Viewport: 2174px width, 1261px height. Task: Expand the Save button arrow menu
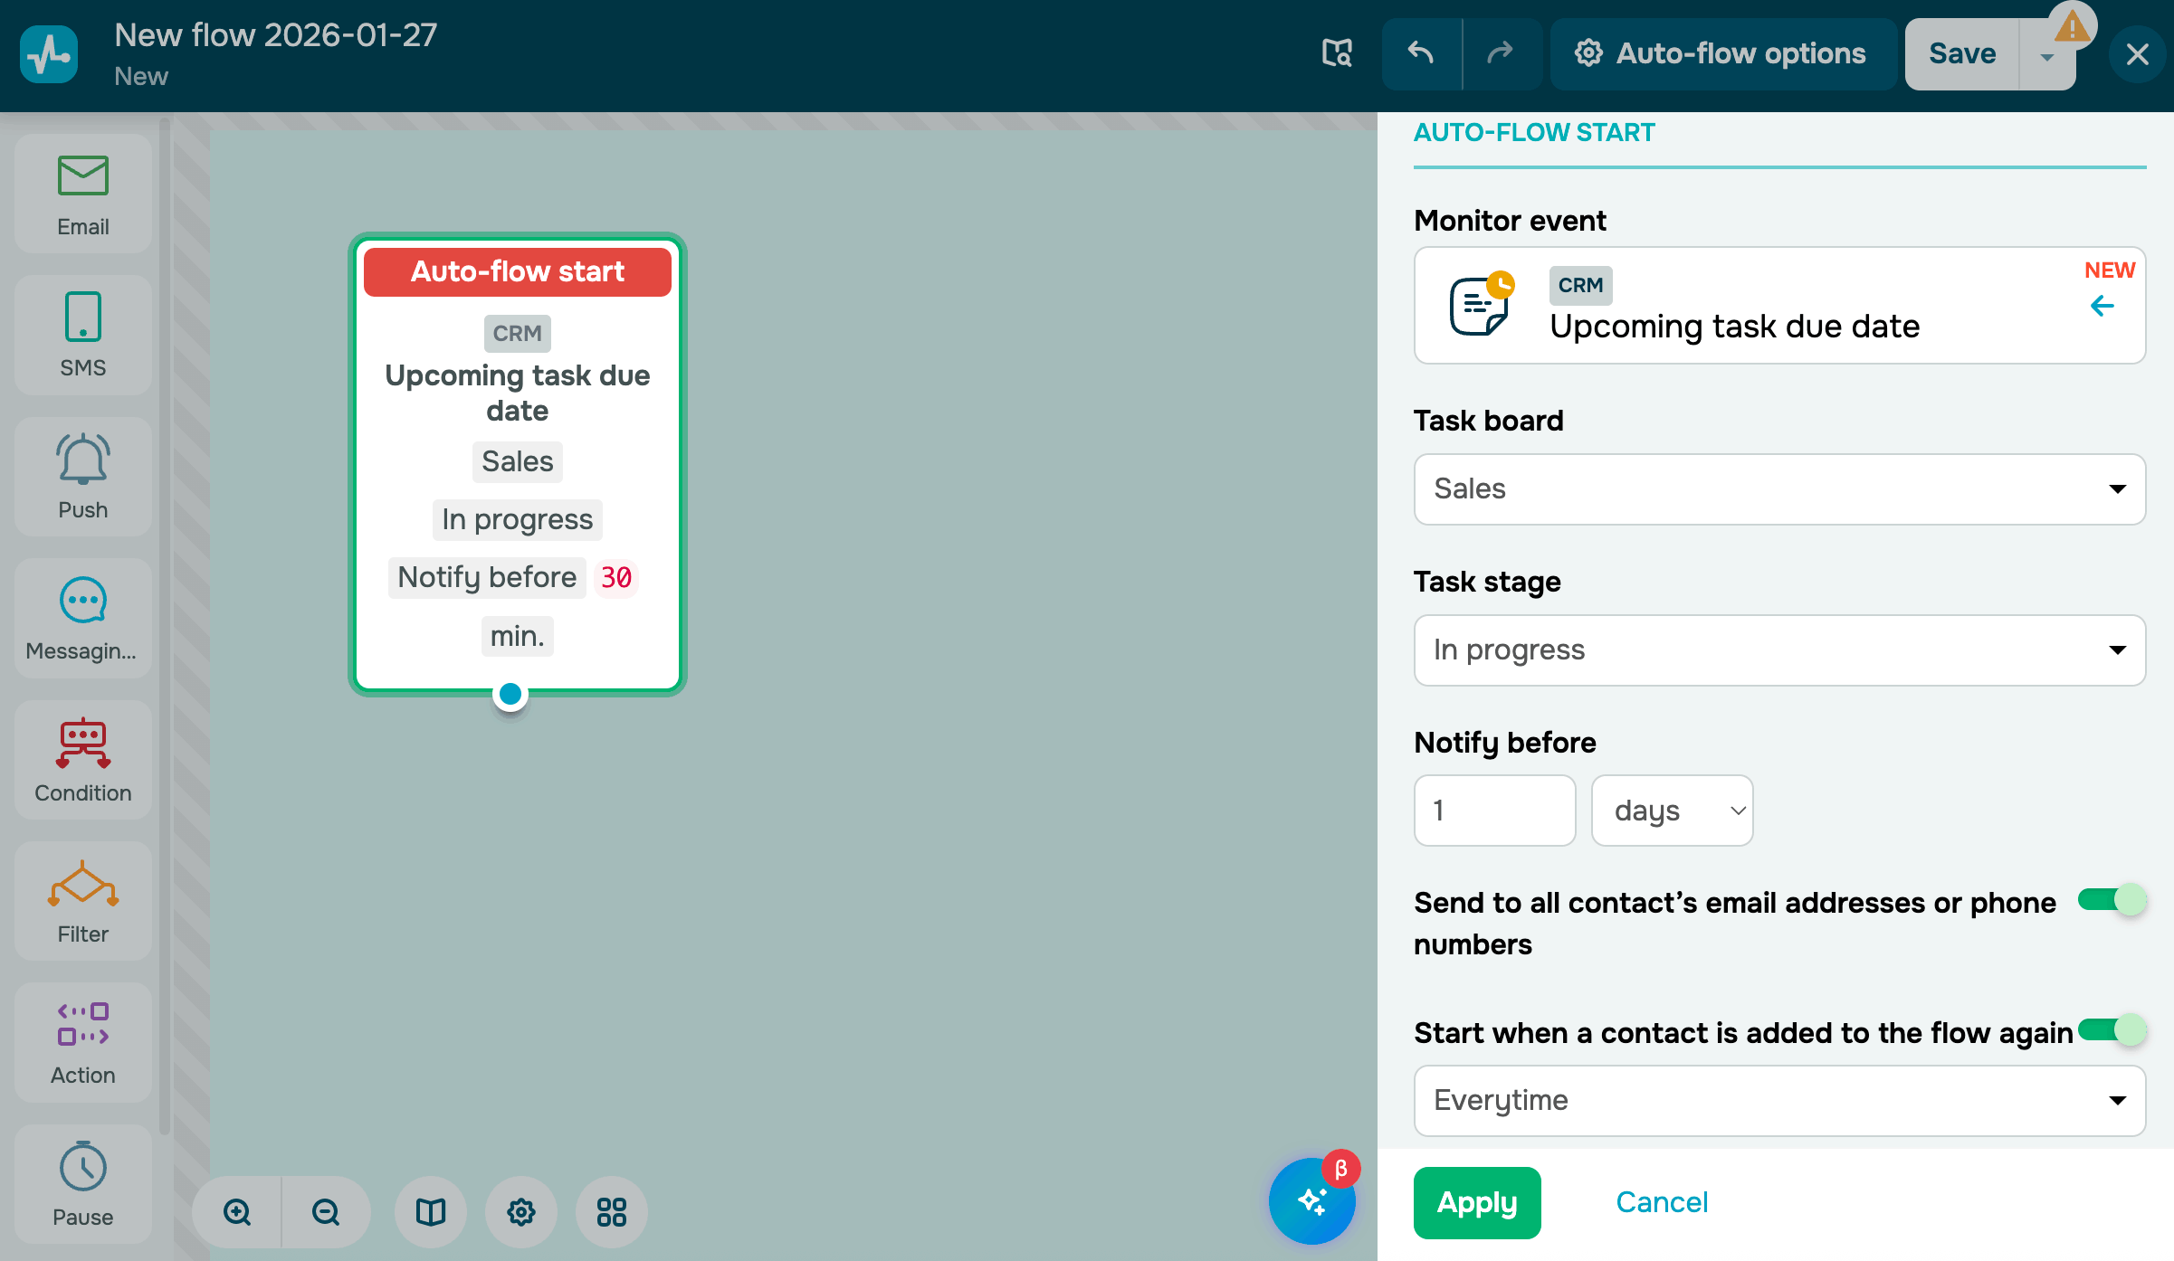tap(2046, 56)
